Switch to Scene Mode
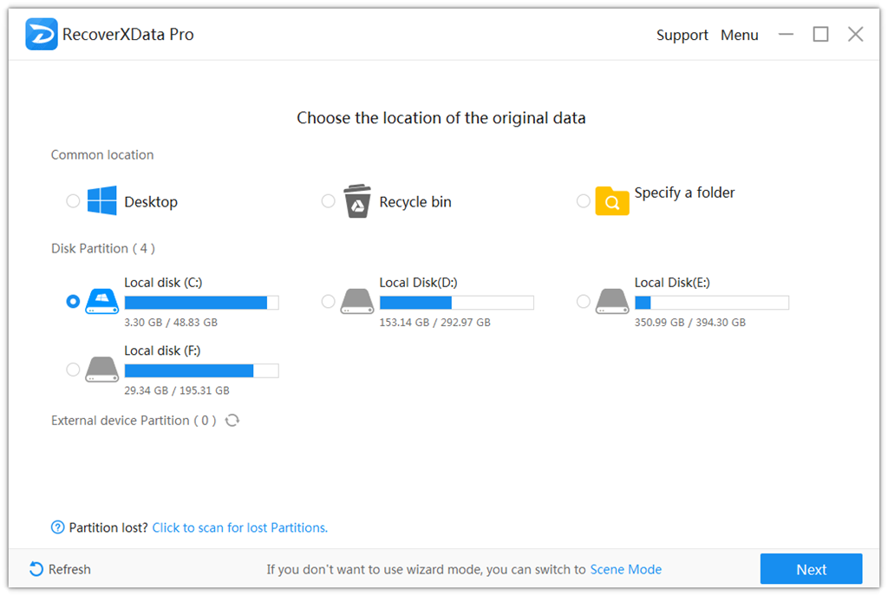888x596 pixels. click(625, 569)
